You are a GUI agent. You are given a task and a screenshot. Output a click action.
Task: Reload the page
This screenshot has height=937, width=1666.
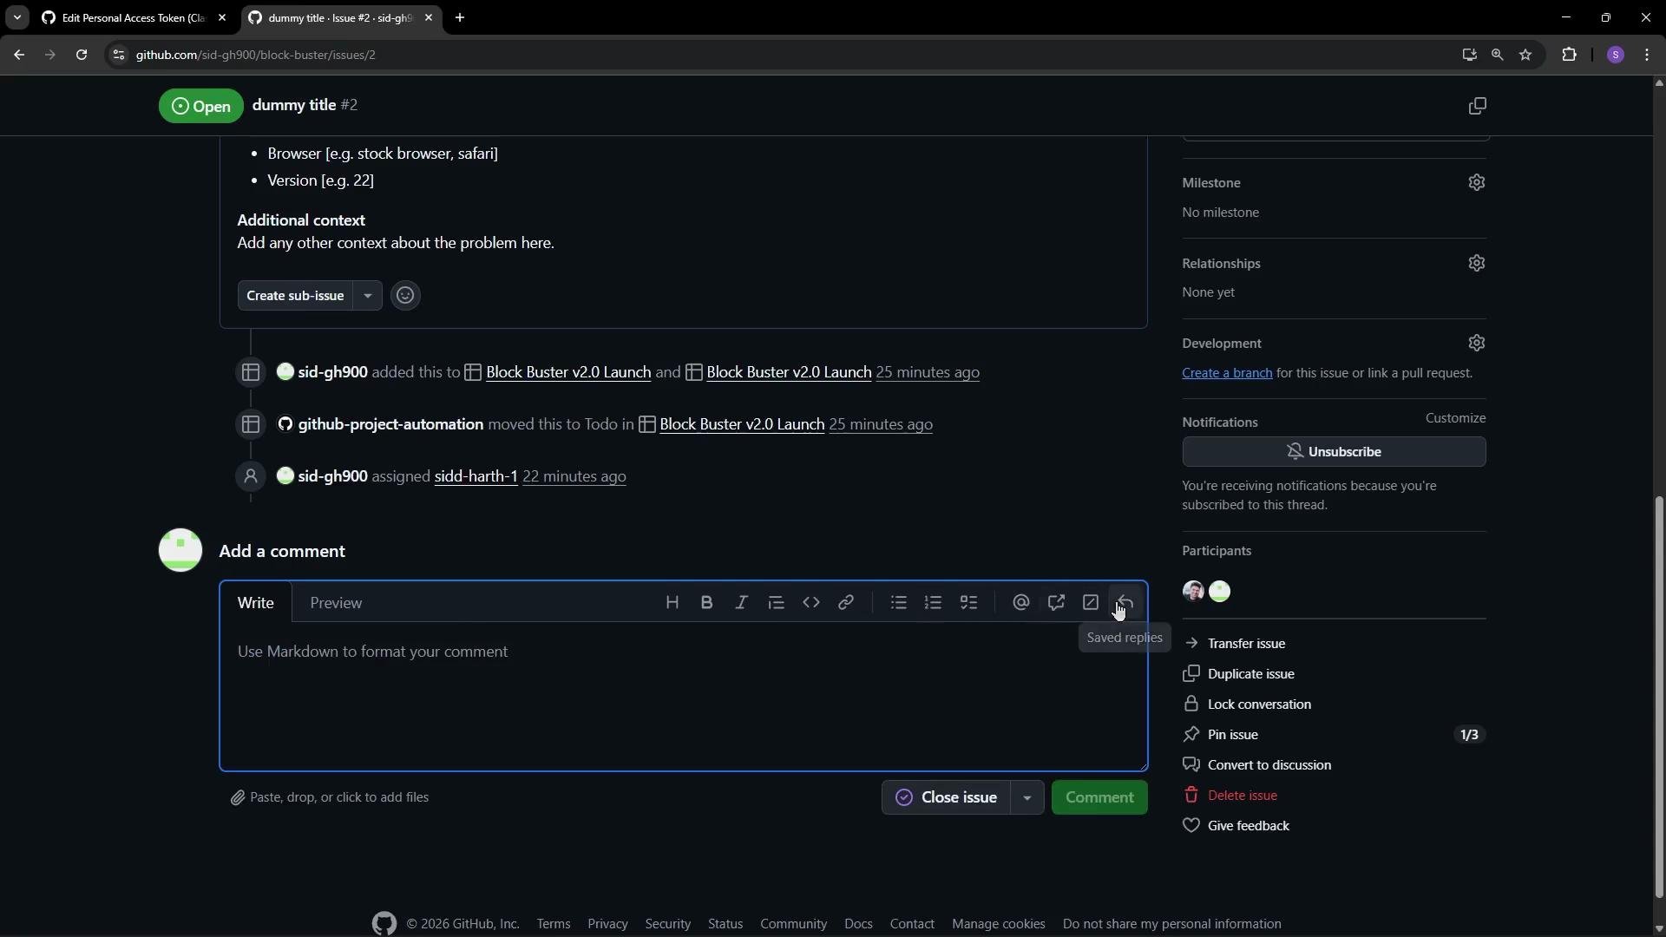coord(82,55)
